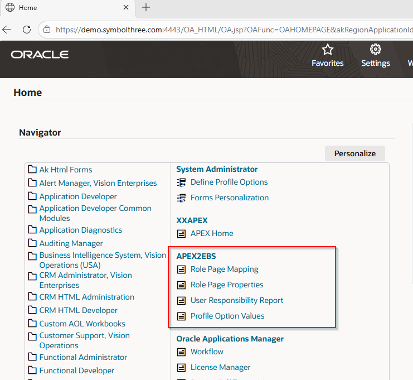Open CRM Administrator, Vision Enterprises link
Image resolution: width=413 pixels, height=380 pixels.
[86, 280]
